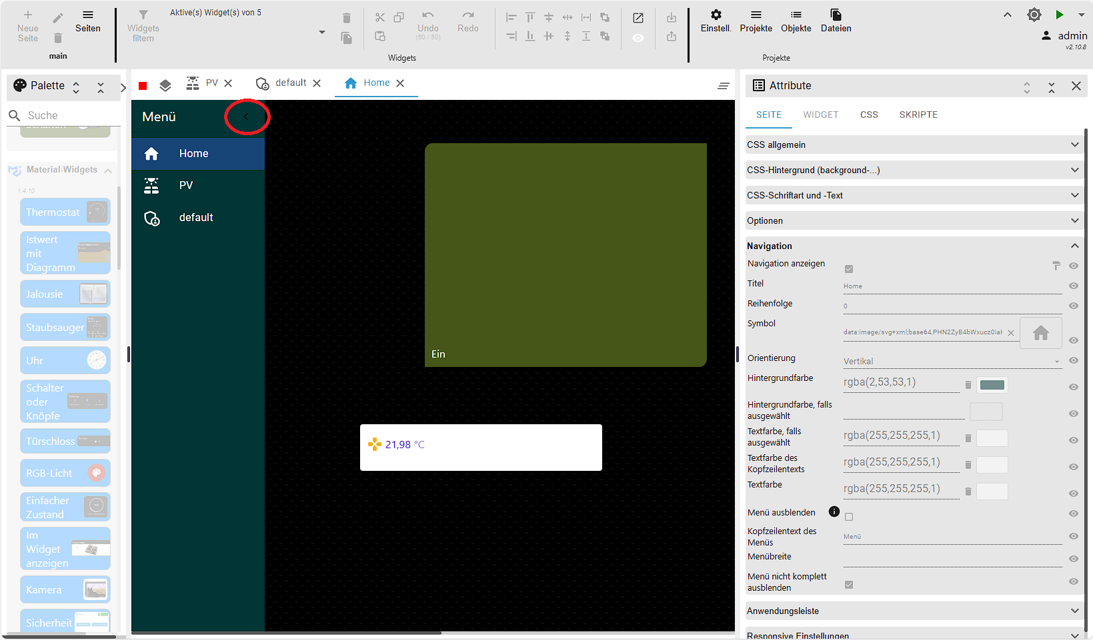Screen dimensions: 1093x640
Task: Click the green play runtime button
Action: click(x=1060, y=15)
